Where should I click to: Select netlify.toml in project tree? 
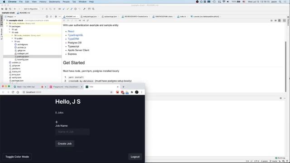[16, 77]
